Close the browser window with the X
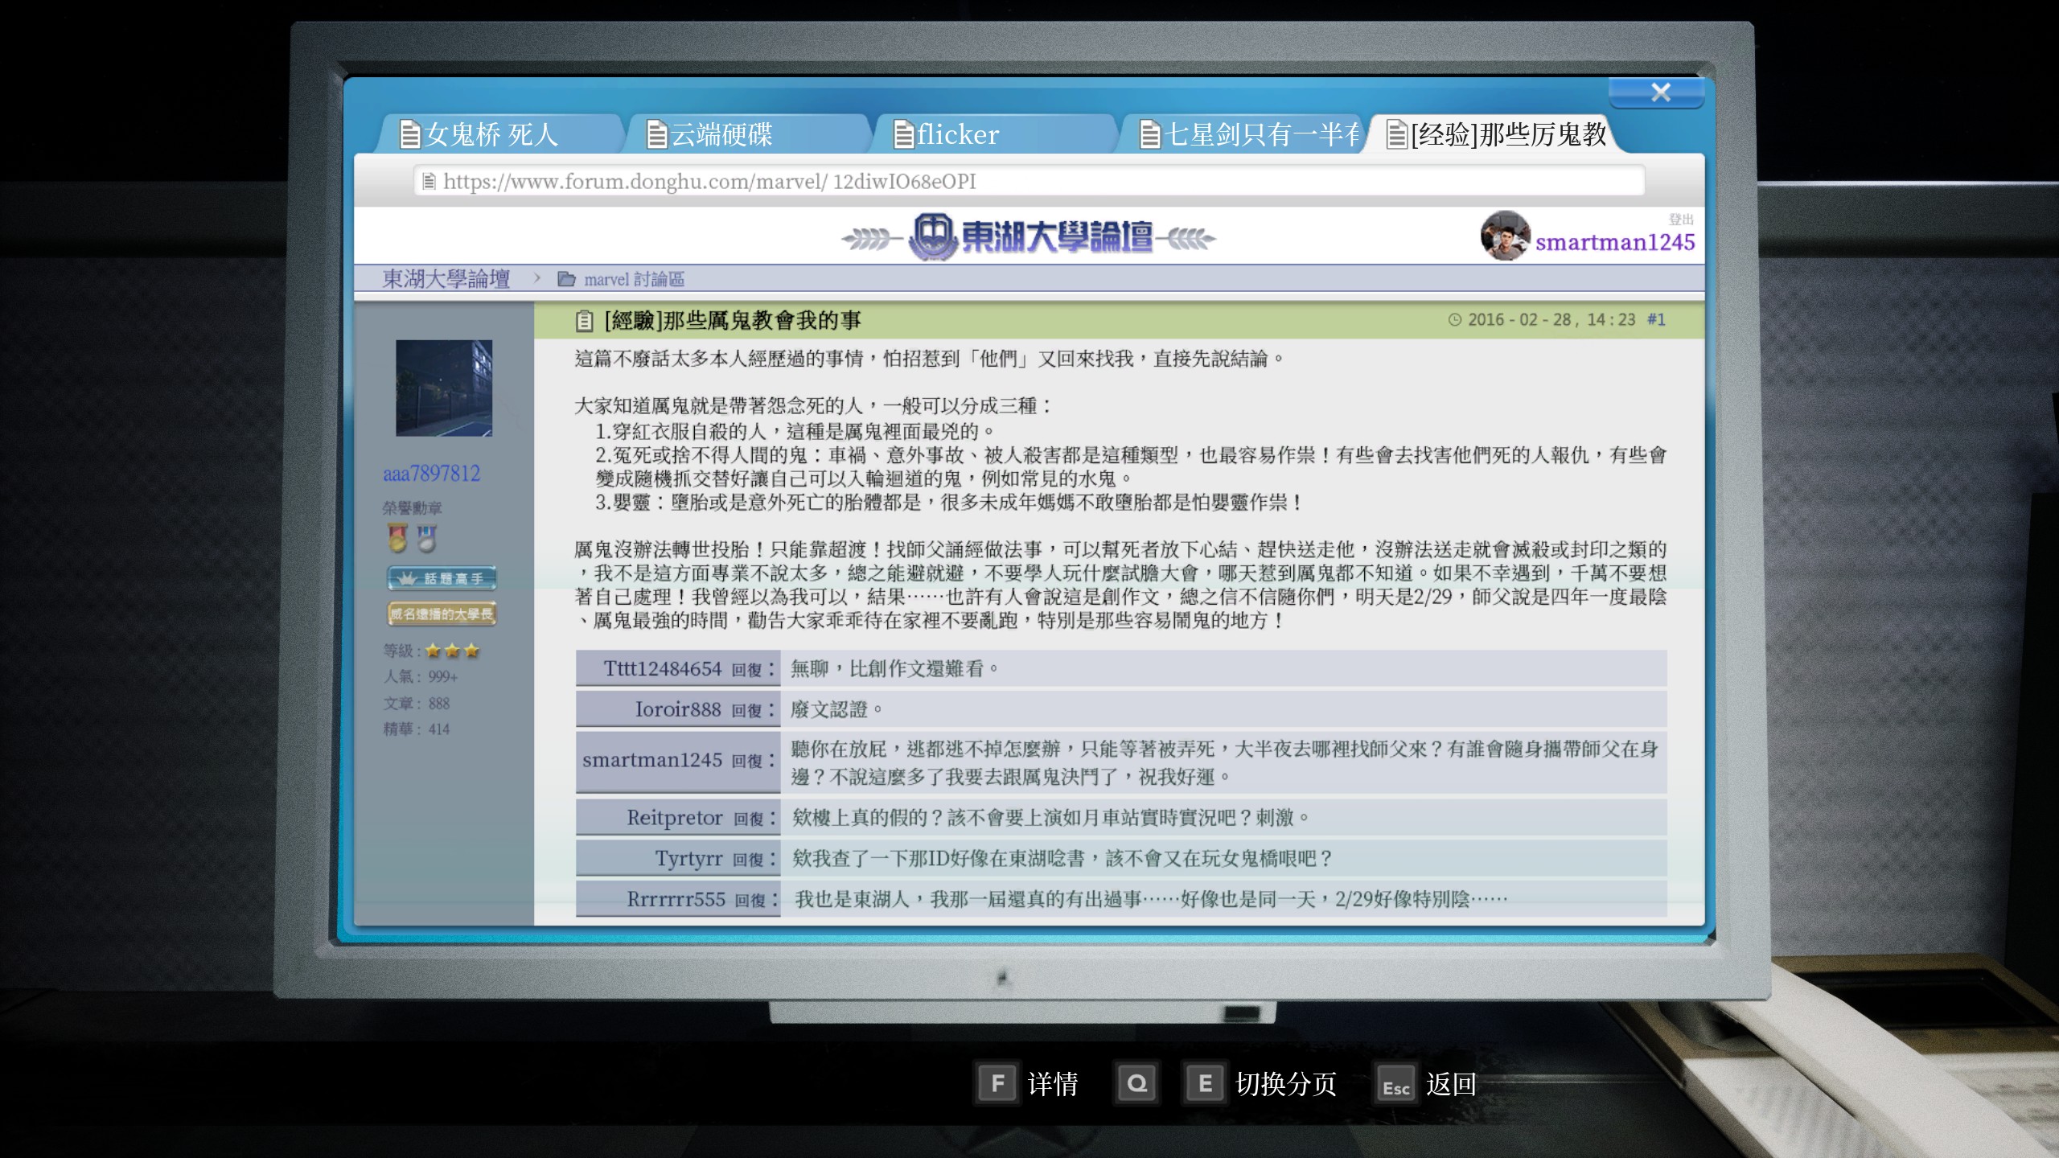Screen dimensions: 2059x1158 [x=1660, y=92]
